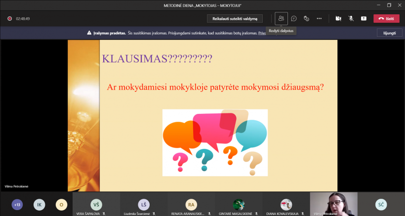Open the More actions (three dots) menu

tap(319, 19)
